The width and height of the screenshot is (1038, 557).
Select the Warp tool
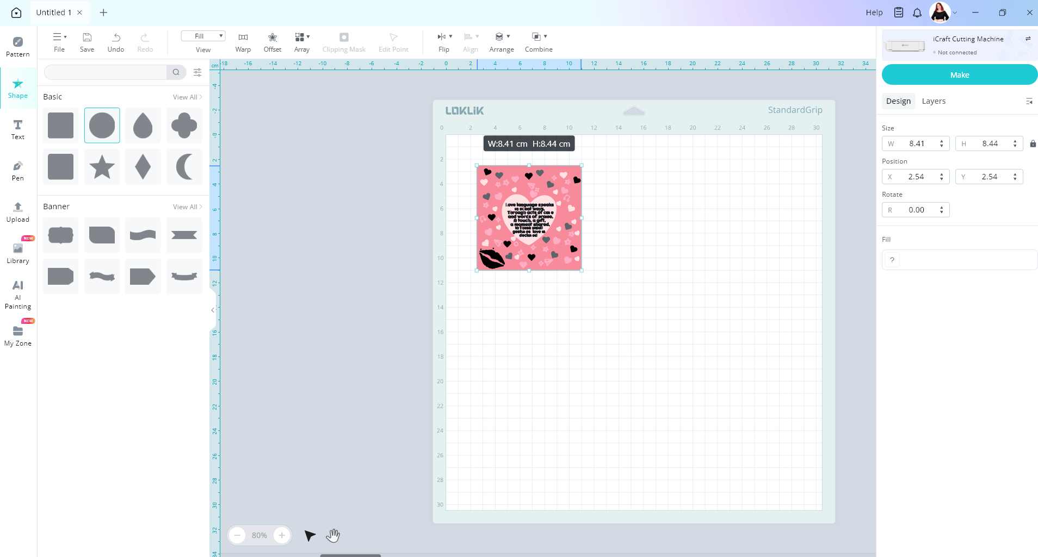pos(243,42)
